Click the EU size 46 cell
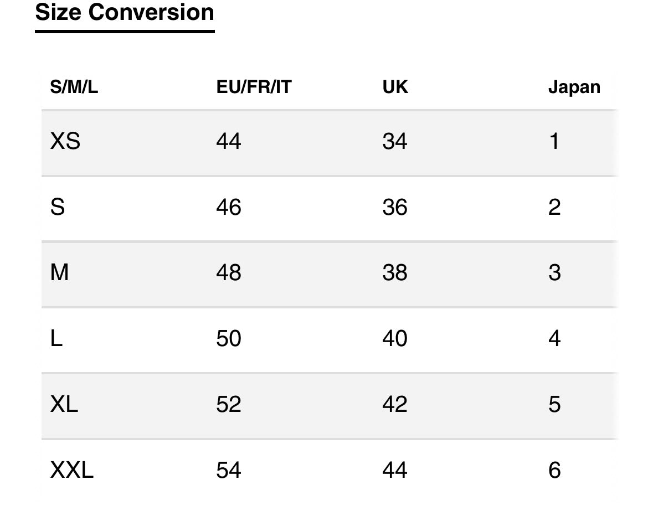Image resolution: width=653 pixels, height=516 pixels. tap(228, 207)
